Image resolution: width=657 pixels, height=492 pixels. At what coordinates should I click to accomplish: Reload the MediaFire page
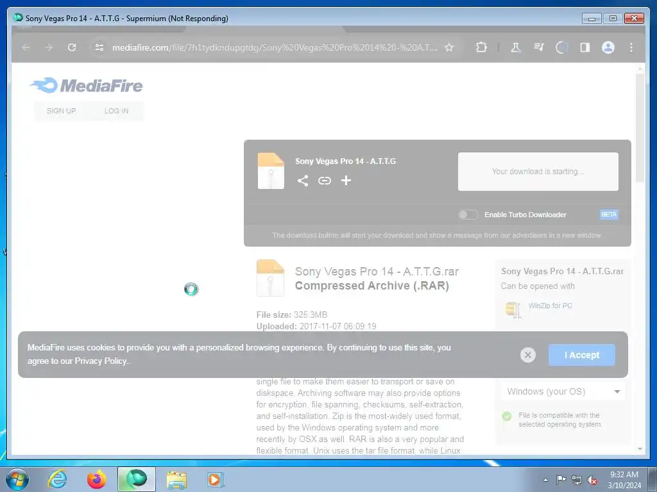(72, 47)
